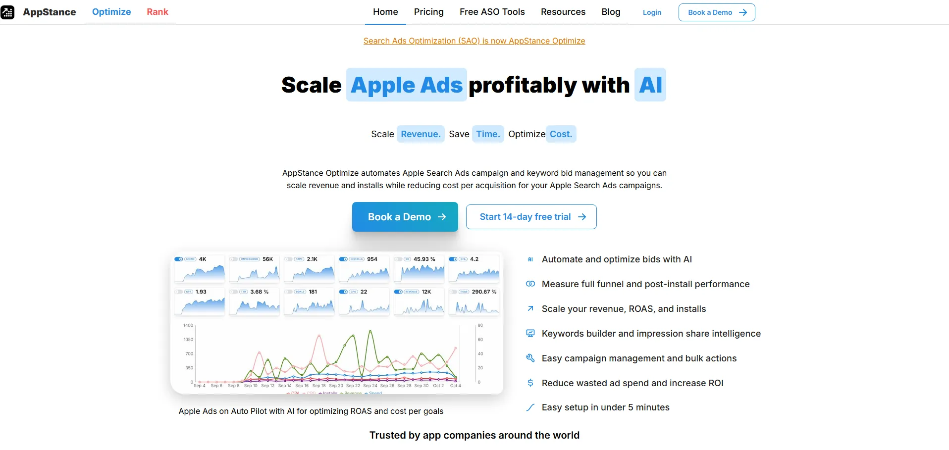Open the SAO is now AppStance Optimize link
Image resolution: width=949 pixels, height=450 pixels.
point(474,41)
